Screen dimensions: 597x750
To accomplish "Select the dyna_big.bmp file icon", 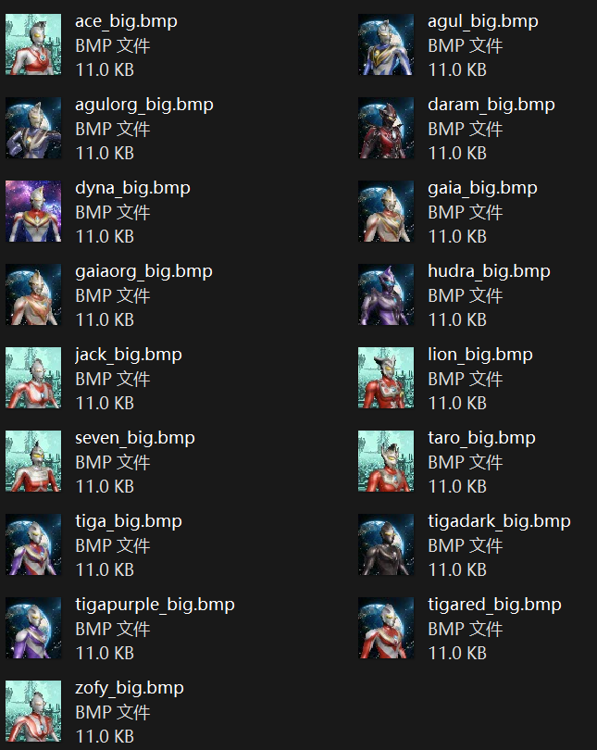I will pyautogui.click(x=33, y=211).
